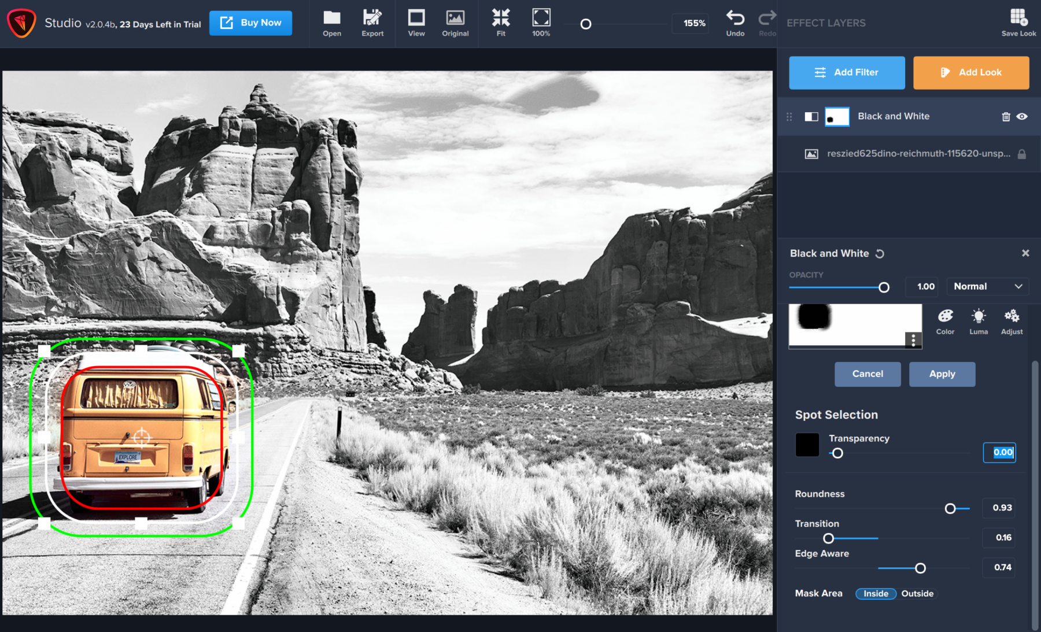The height and width of the screenshot is (632, 1041).
Task: Click Add Look button
Action: point(971,72)
